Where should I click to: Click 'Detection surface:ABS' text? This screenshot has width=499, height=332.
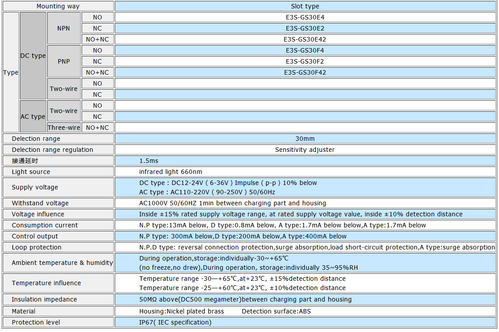click(276, 311)
